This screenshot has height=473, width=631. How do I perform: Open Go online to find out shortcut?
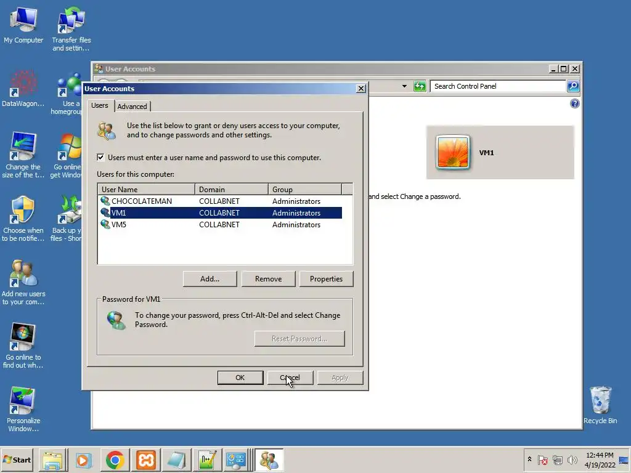pyautogui.click(x=23, y=346)
